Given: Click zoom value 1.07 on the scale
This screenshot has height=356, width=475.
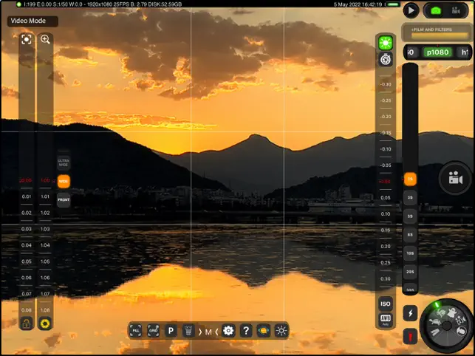Looking at the screenshot, I should click(45, 294).
